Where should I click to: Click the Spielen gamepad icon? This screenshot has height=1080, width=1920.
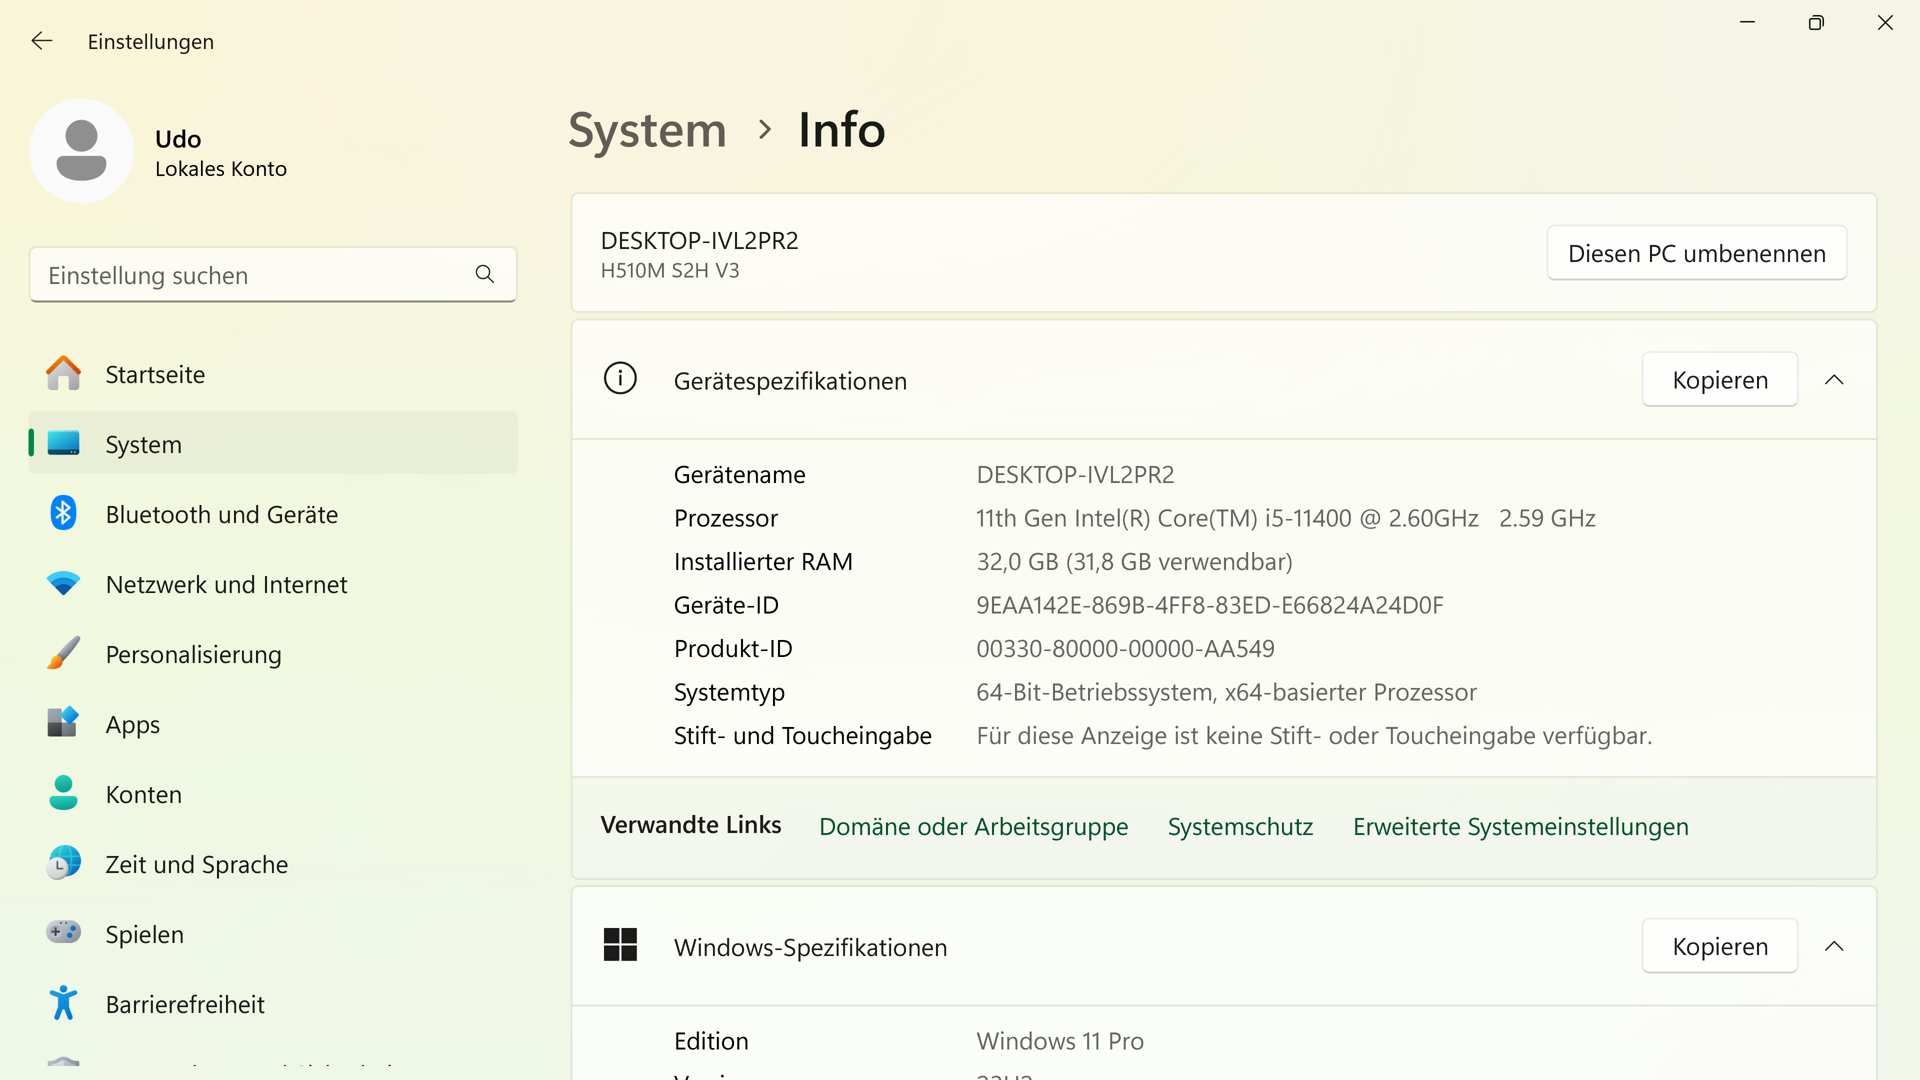click(63, 931)
